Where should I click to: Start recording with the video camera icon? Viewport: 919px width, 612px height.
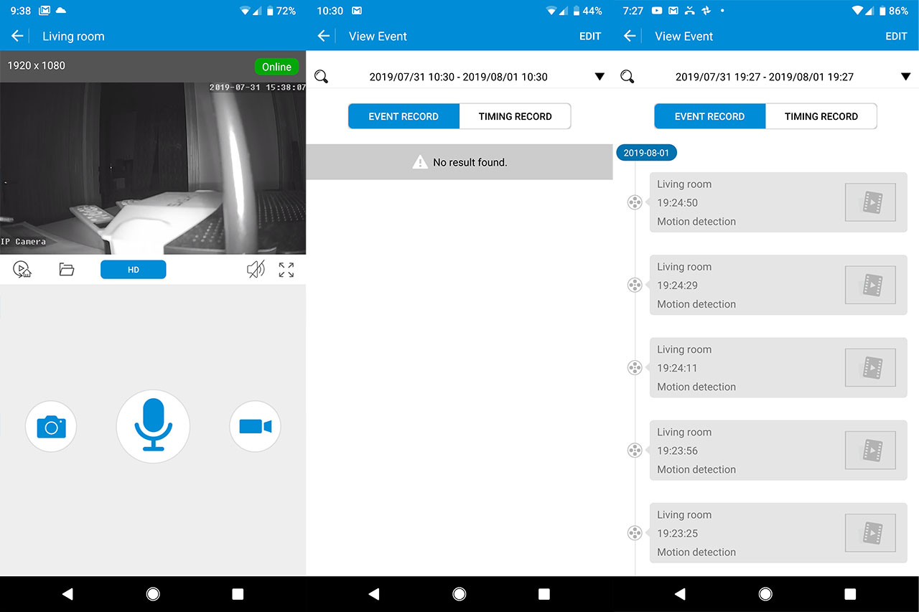255,427
